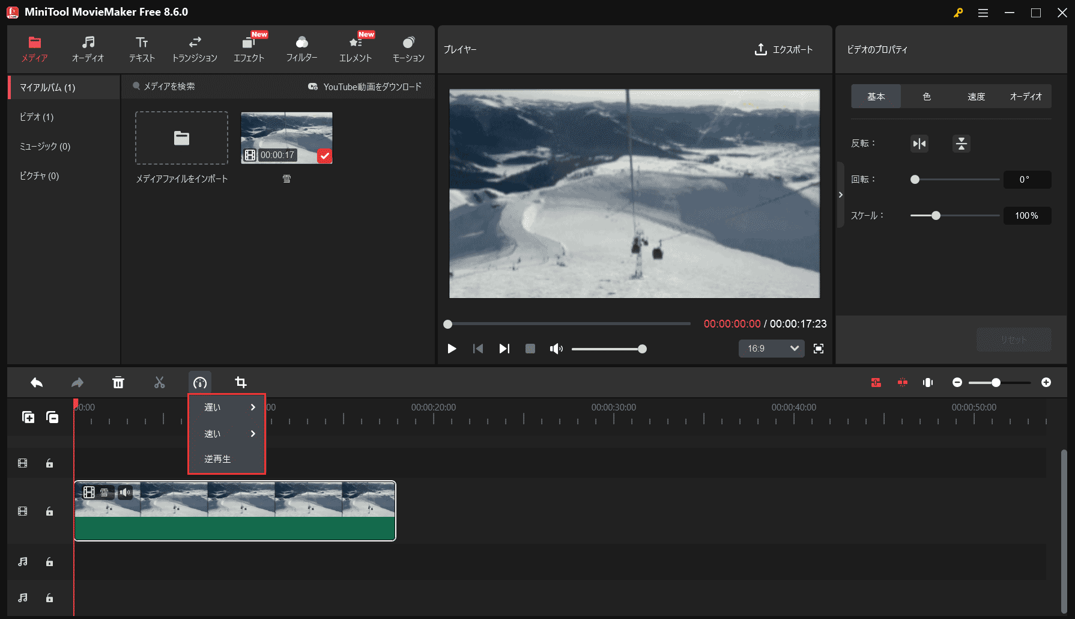Lock the second video track
This screenshot has height=619, width=1075.
click(49, 511)
